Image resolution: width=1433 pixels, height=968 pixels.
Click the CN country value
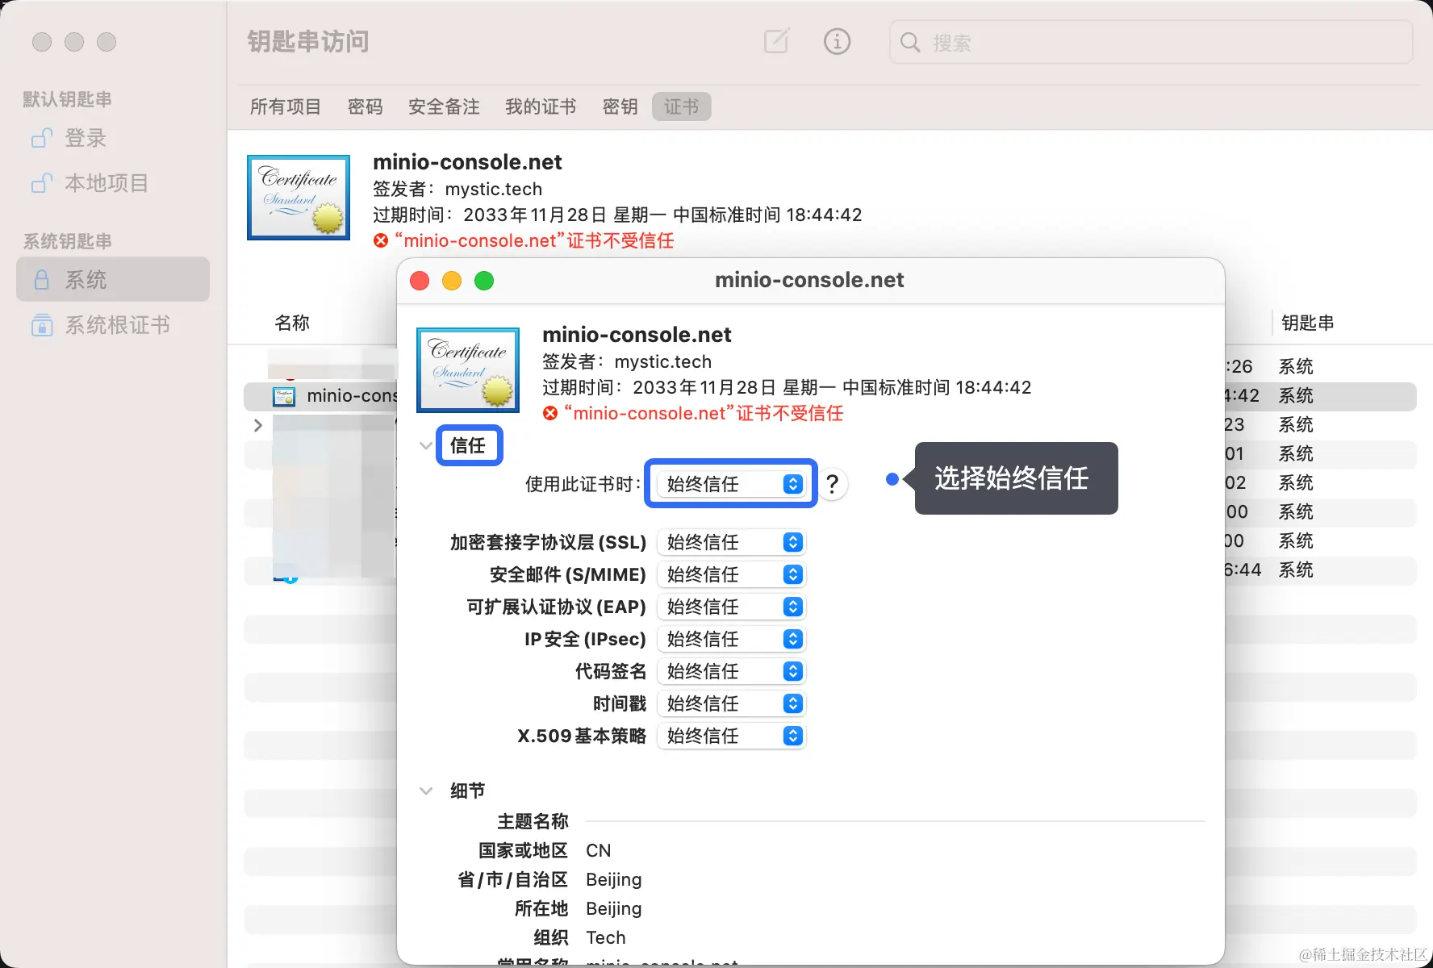[598, 850]
